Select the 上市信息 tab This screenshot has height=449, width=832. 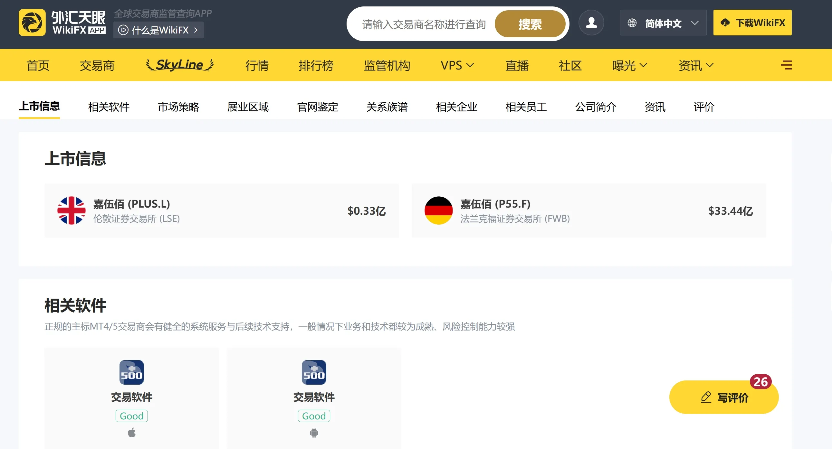coord(39,106)
